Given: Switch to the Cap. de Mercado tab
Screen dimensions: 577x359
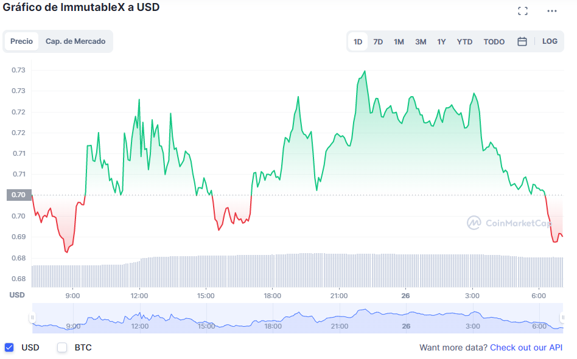Looking at the screenshot, I should [x=75, y=41].
